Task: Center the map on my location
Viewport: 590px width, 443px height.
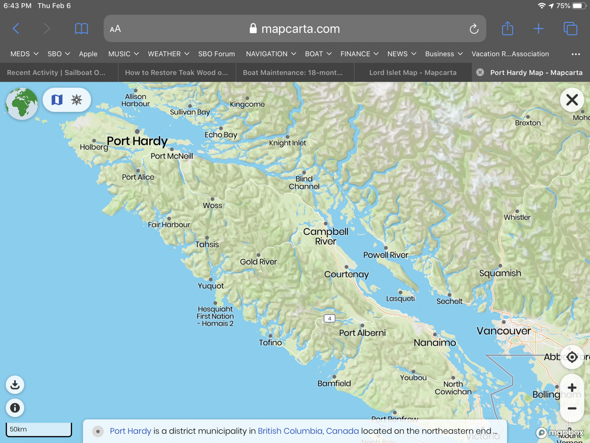Action: coord(572,357)
